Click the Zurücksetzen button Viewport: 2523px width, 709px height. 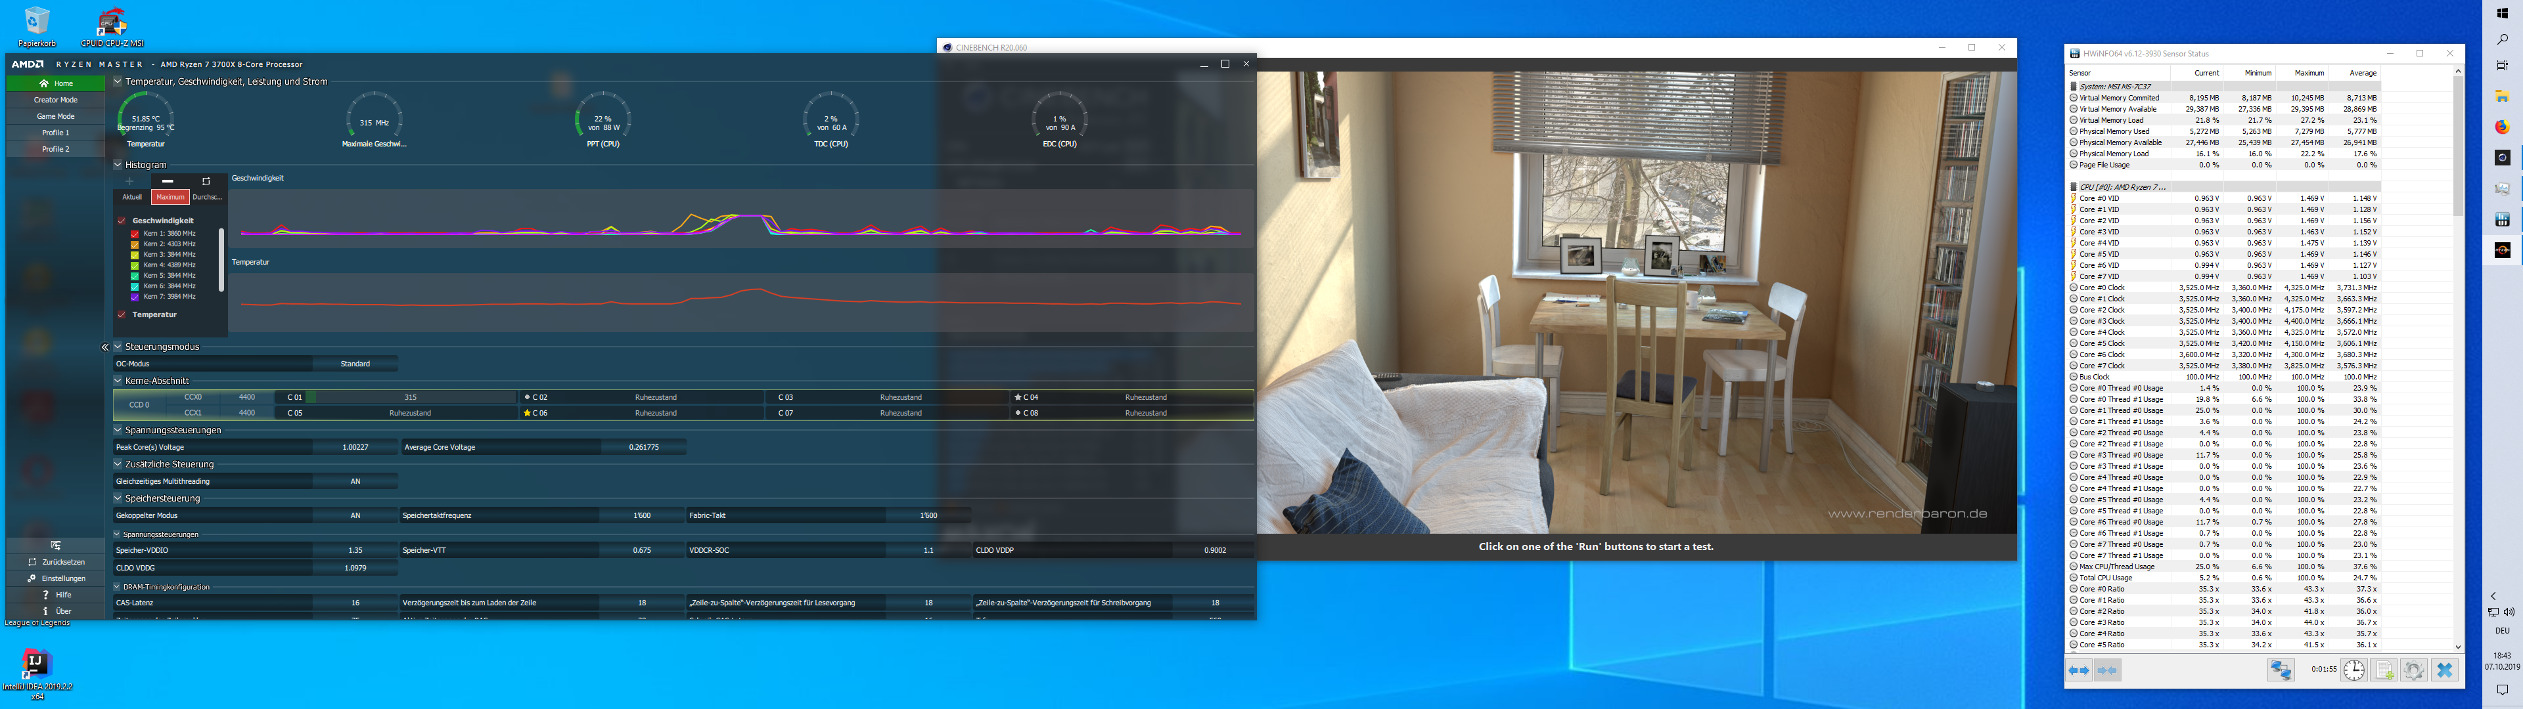coord(56,562)
